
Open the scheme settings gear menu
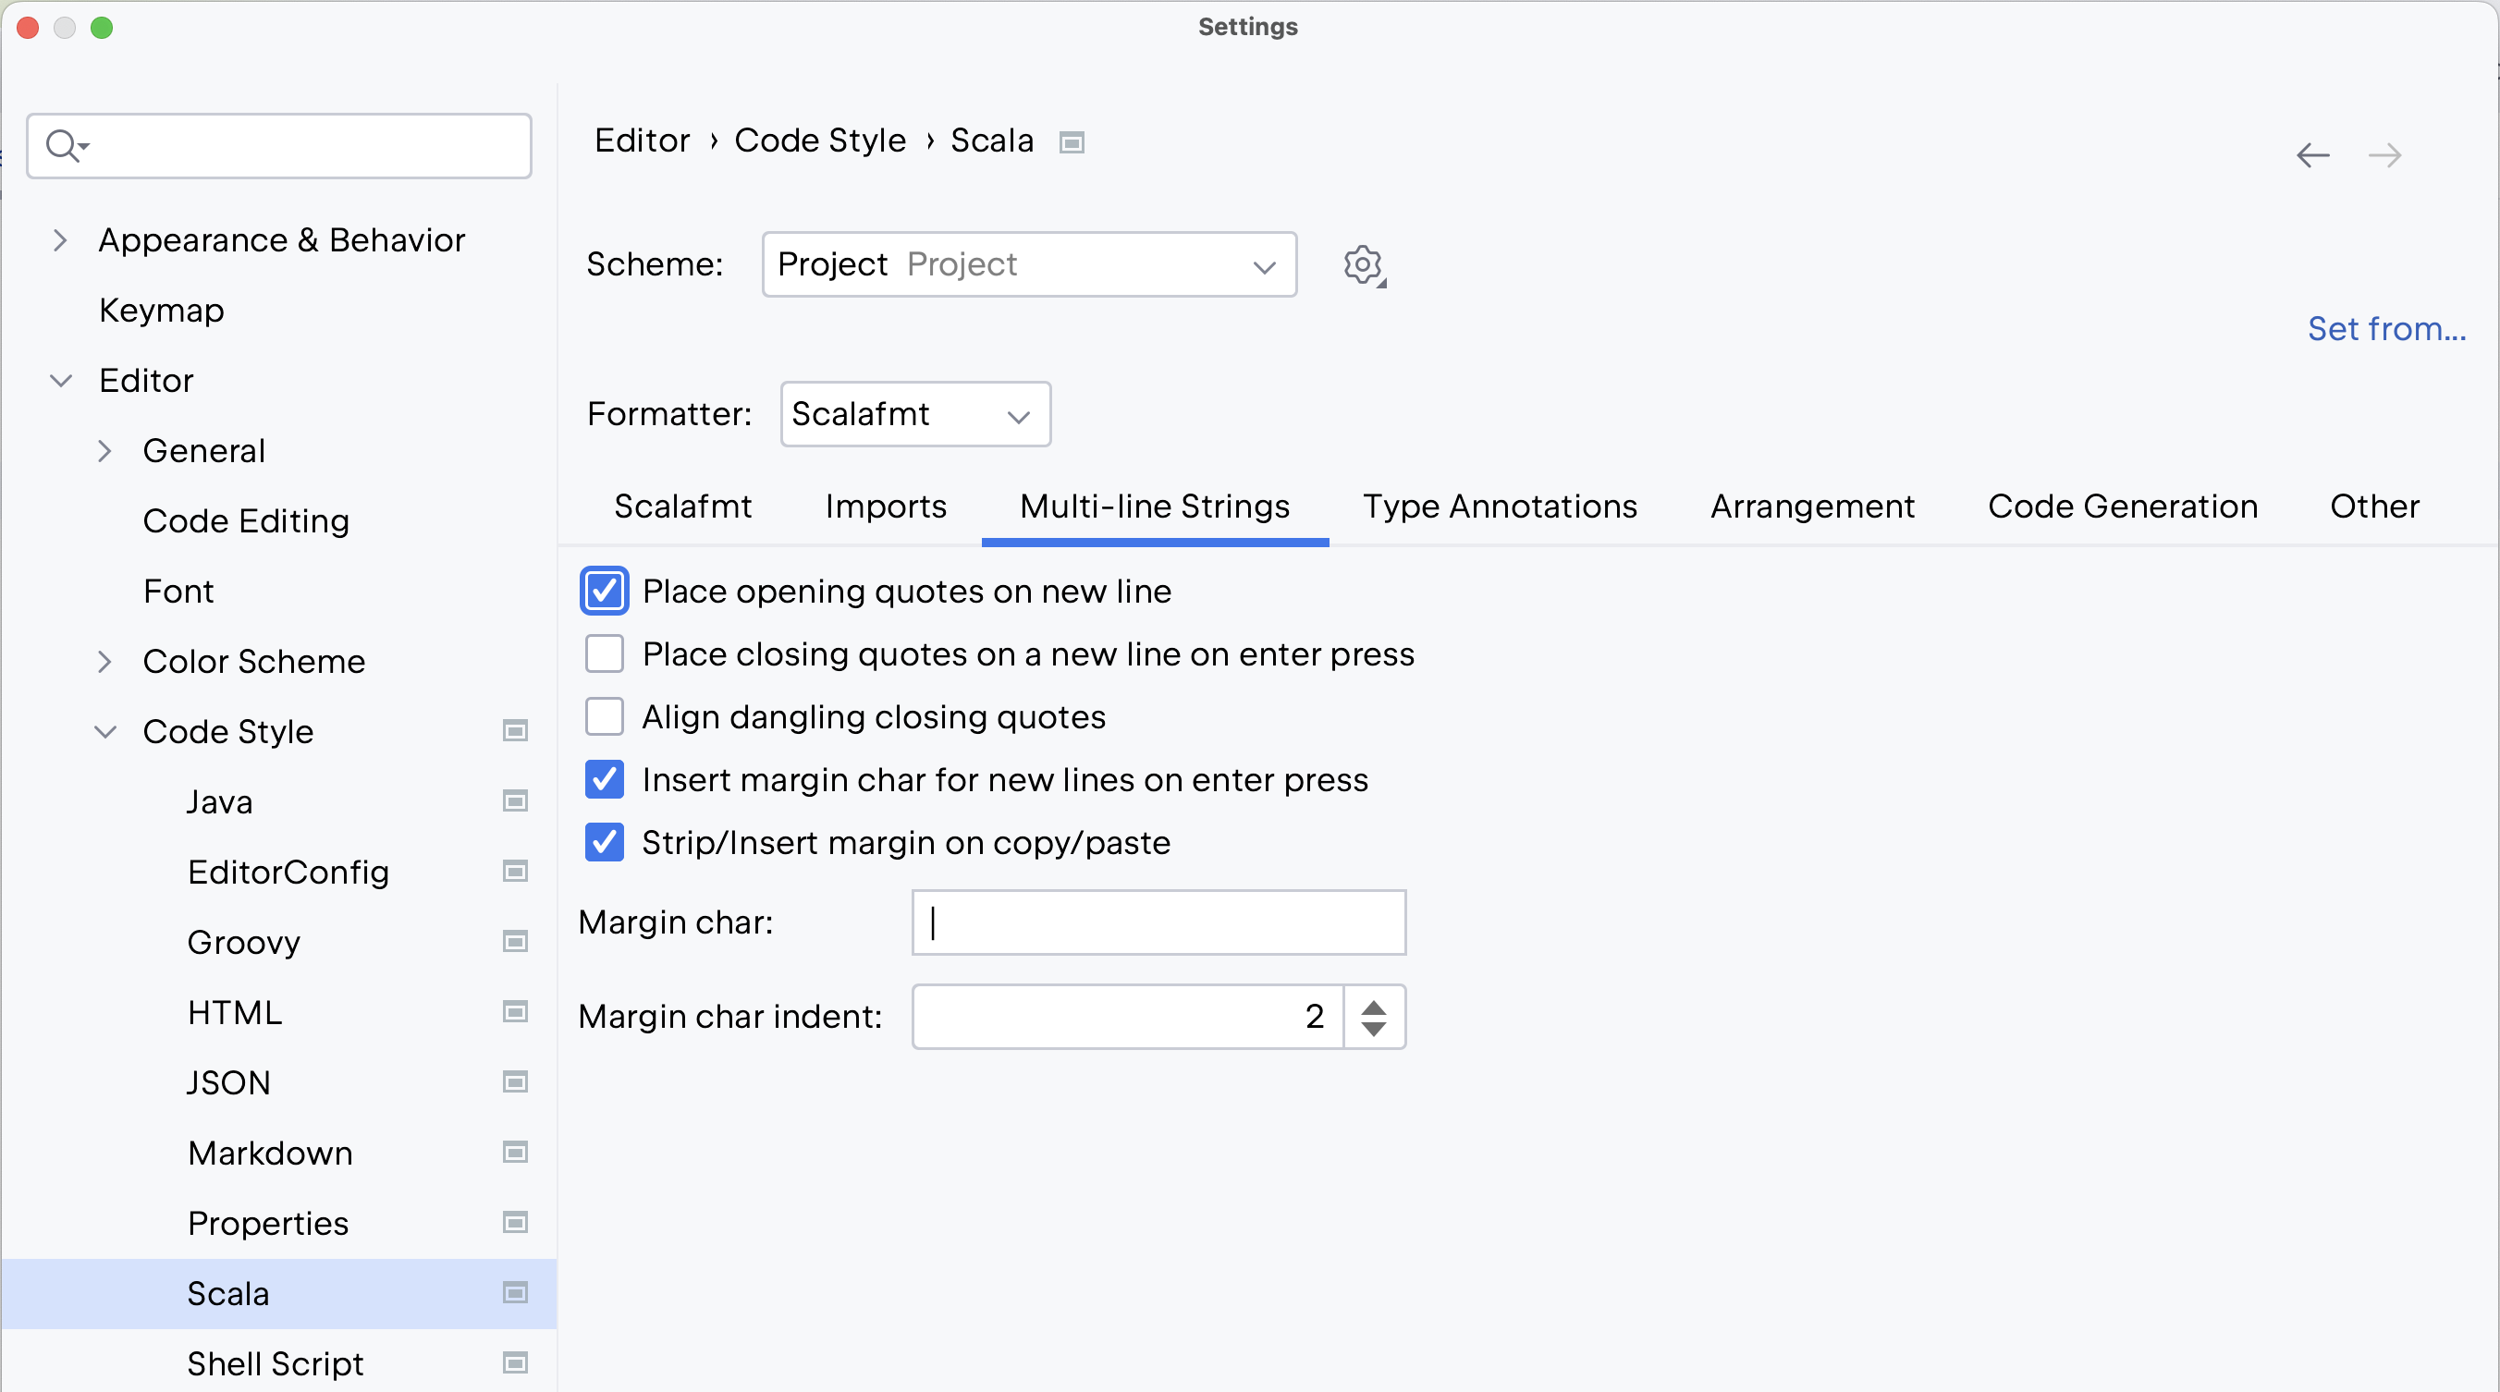(x=1363, y=265)
